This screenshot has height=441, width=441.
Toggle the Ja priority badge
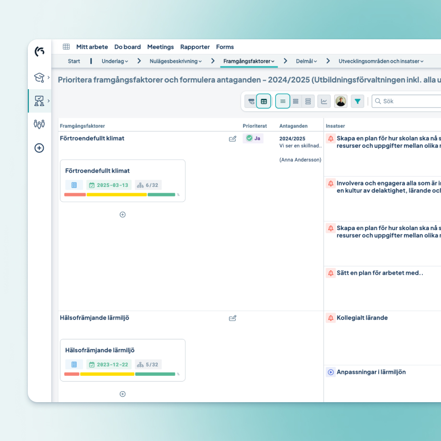click(253, 138)
